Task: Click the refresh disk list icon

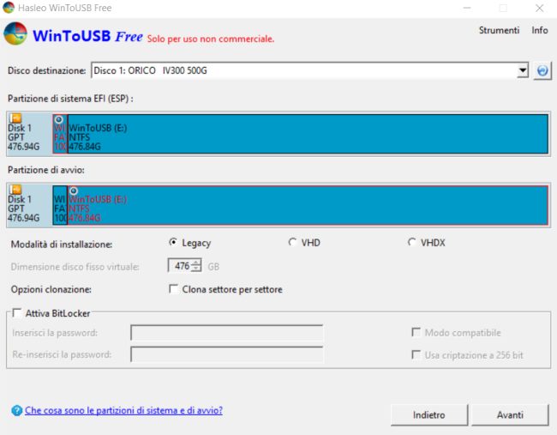Action: point(542,70)
